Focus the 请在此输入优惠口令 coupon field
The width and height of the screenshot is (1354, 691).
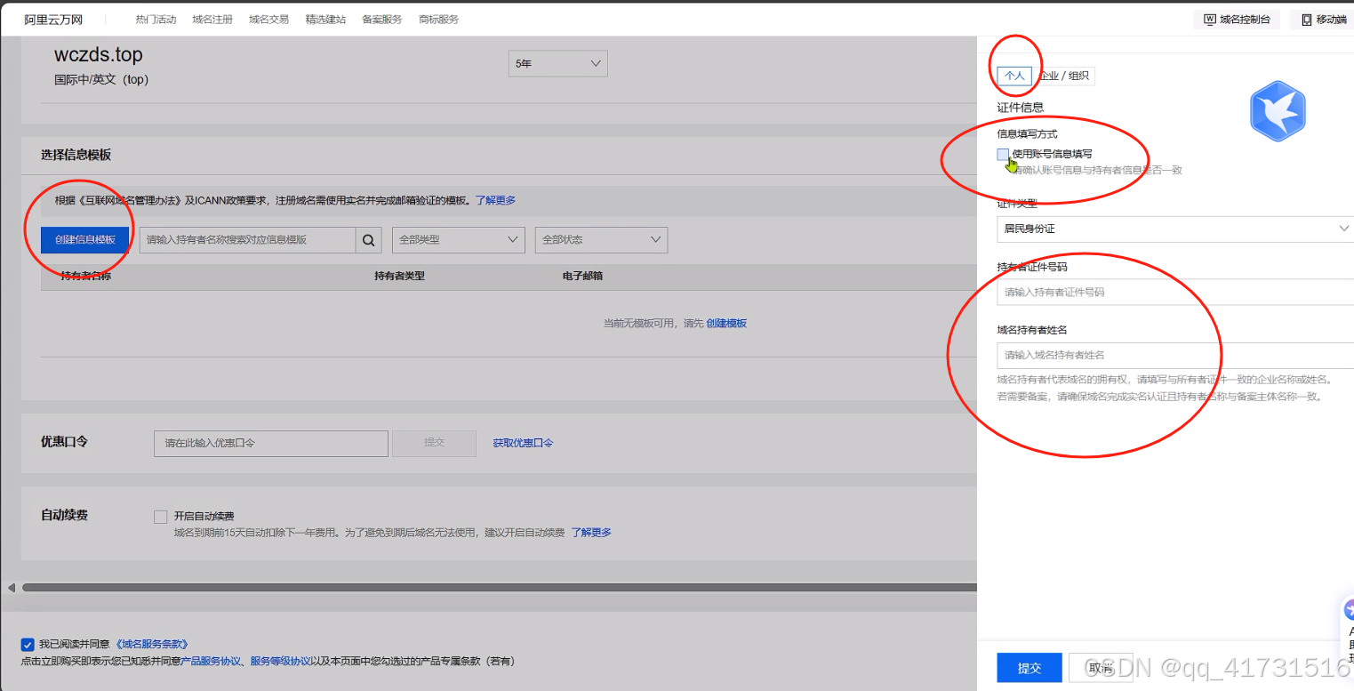point(271,443)
